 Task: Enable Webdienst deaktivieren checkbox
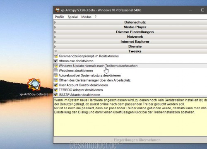click(55, 70)
